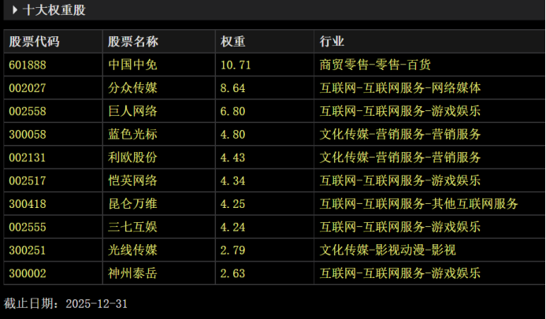
Task: Collapse the 十大权重股 section triangle
Action: pyautogui.click(x=15, y=9)
